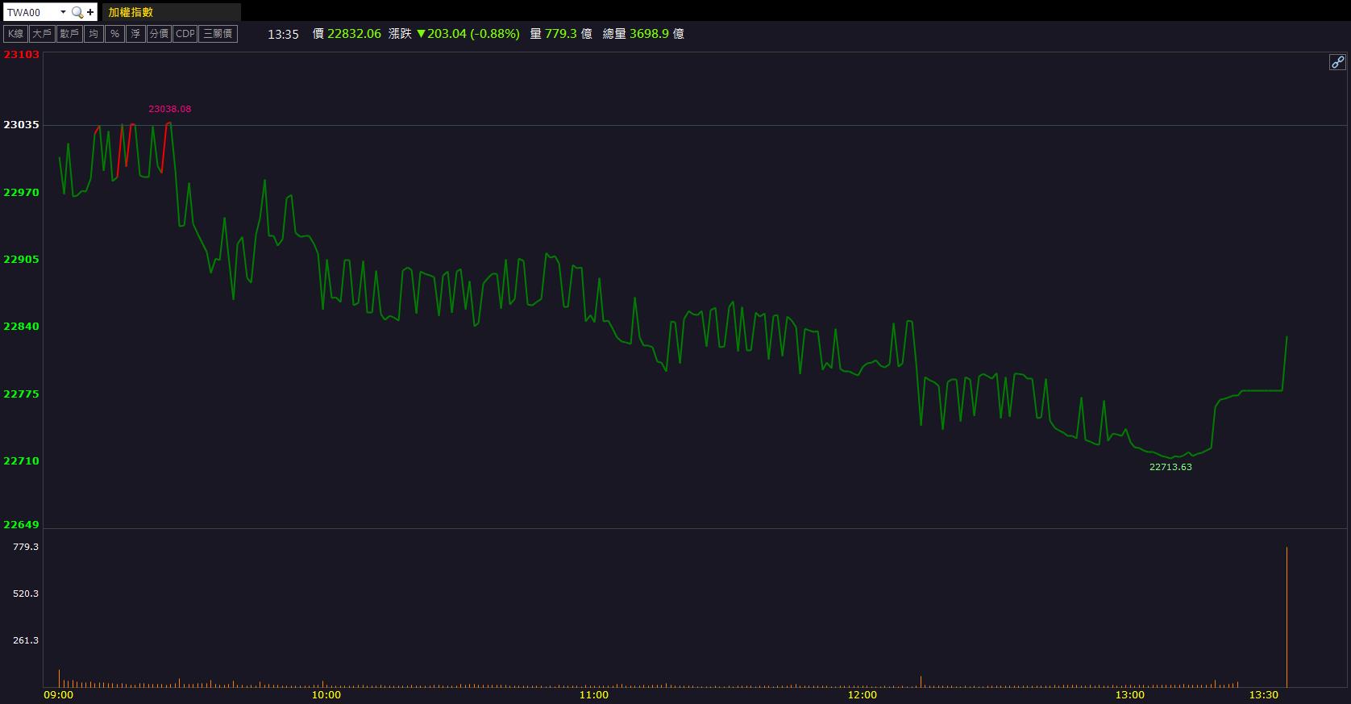Click the current price value 22832.06
1351x704 pixels.
click(x=354, y=34)
